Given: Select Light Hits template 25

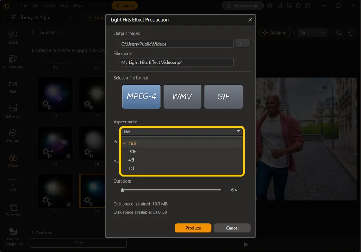Looking at the screenshot, I should (x=55, y=191).
